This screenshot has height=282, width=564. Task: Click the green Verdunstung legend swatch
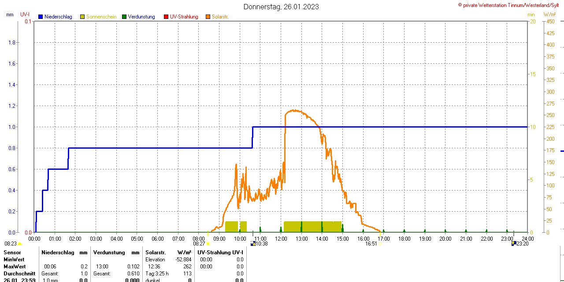pyautogui.click(x=124, y=17)
